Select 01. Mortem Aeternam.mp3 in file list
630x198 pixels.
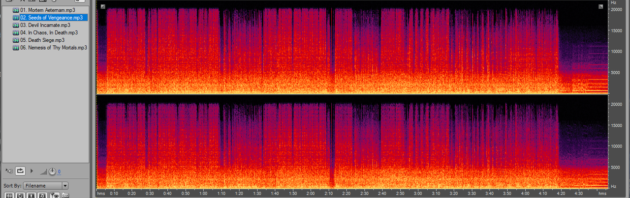pos(47,10)
